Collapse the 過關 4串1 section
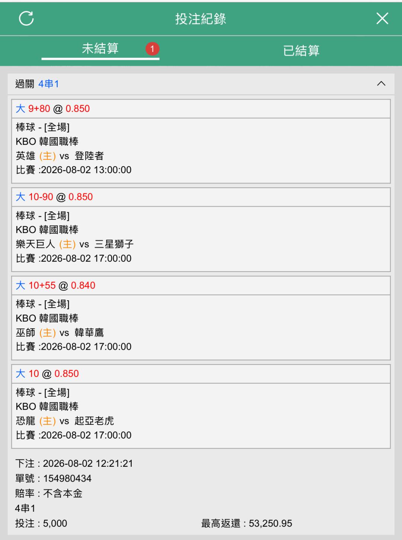402x540 pixels. click(x=381, y=84)
